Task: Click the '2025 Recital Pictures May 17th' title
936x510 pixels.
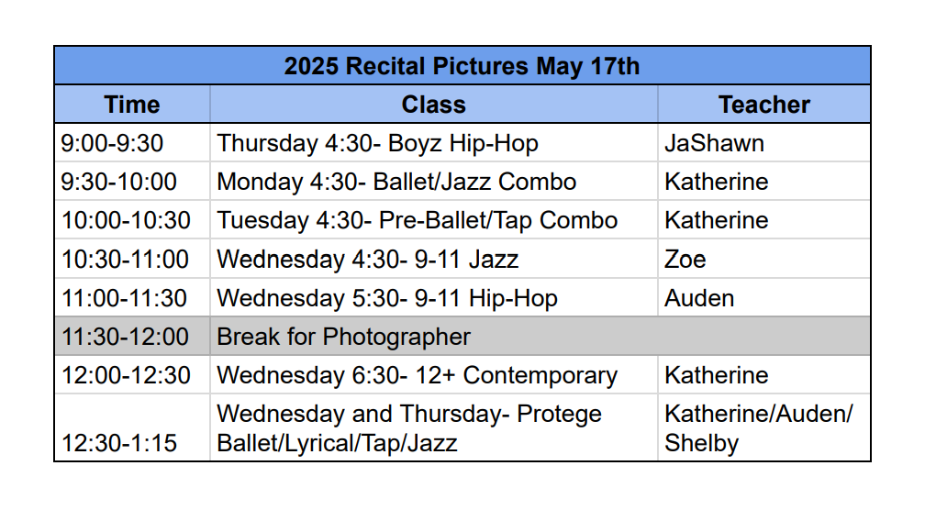Action: [462, 66]
